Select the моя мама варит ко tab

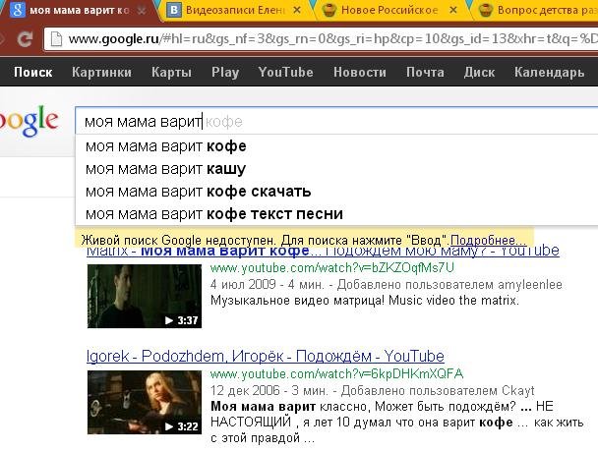[x=80, y=10]
